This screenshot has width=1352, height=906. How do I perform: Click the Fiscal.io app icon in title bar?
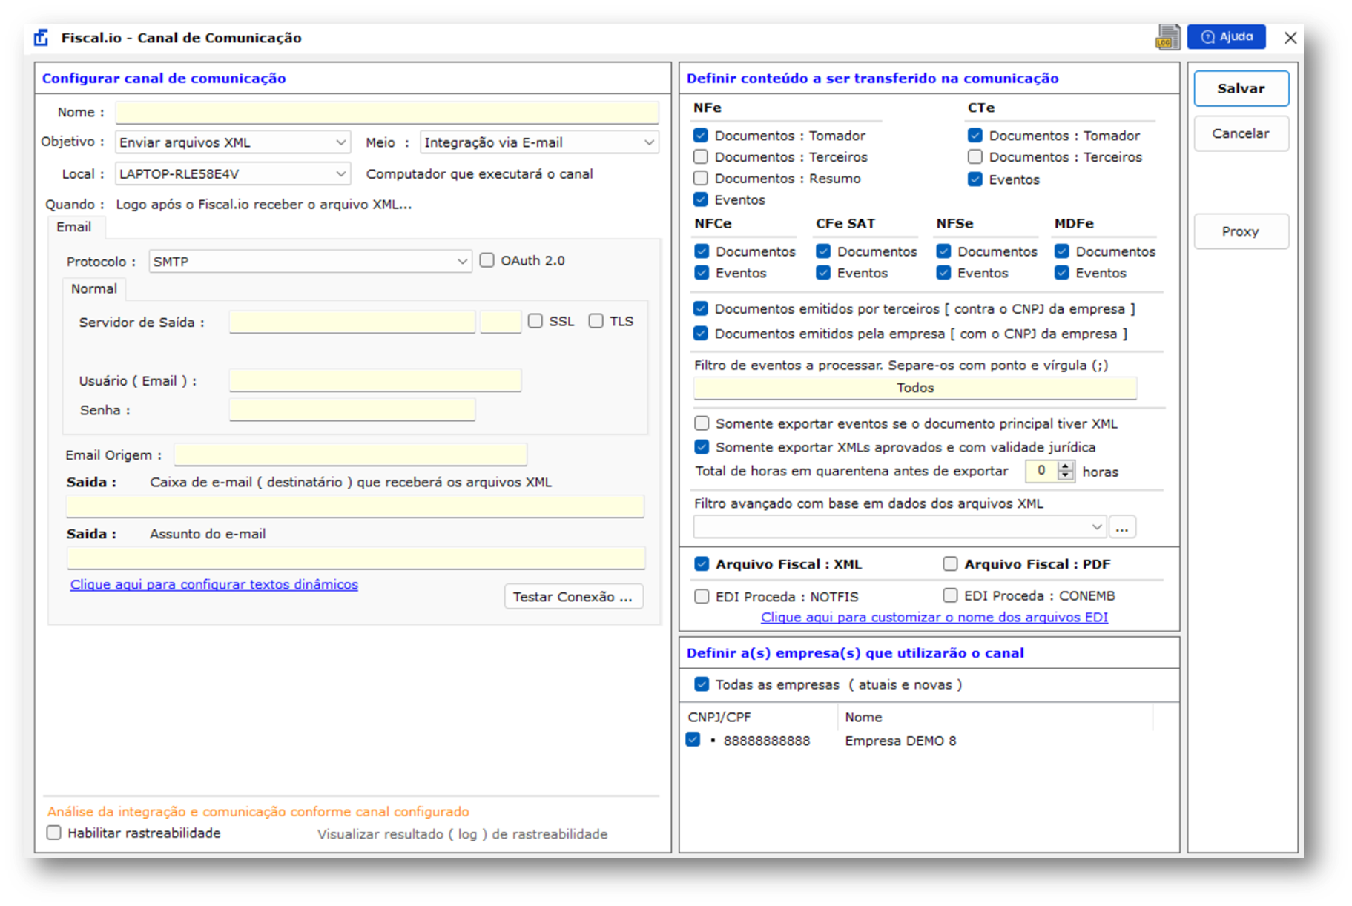click(x=42, y=38)
